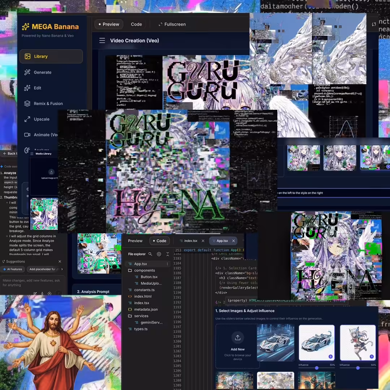The image size is (390, 390).
Task: Open the Library item in sidebar
Action: click(x=51, y=56)
